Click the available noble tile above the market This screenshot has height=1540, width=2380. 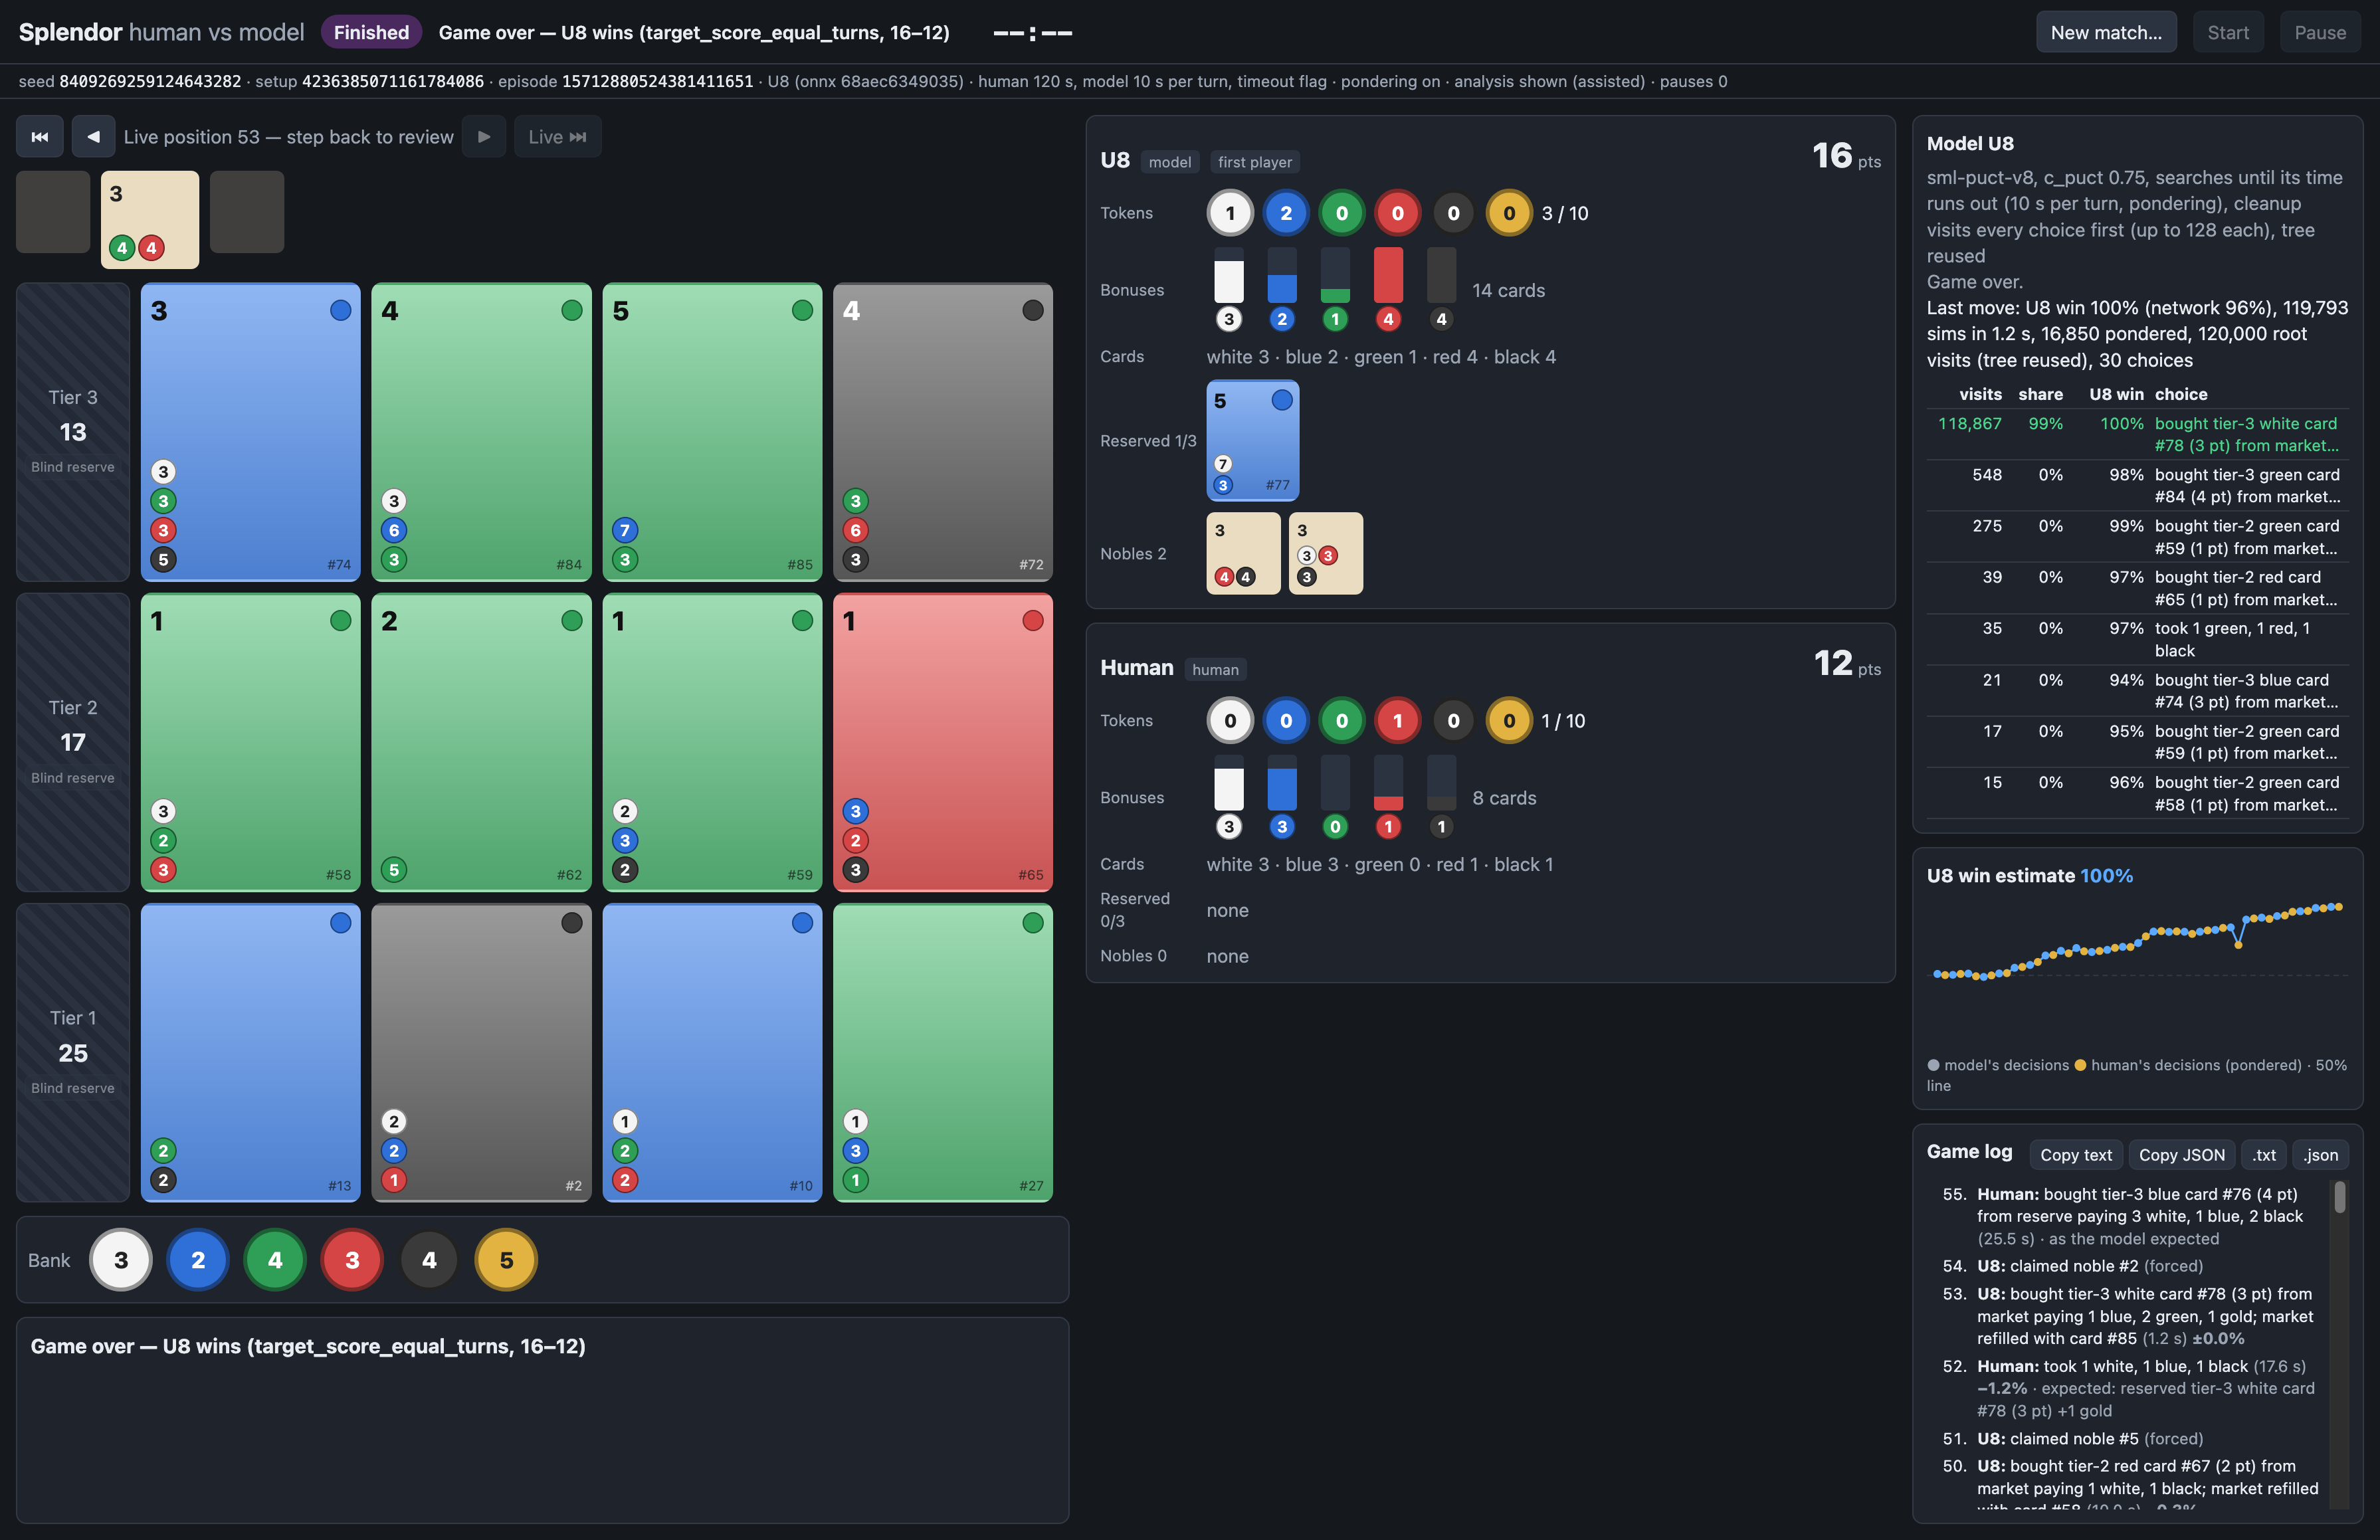[150, 219]
